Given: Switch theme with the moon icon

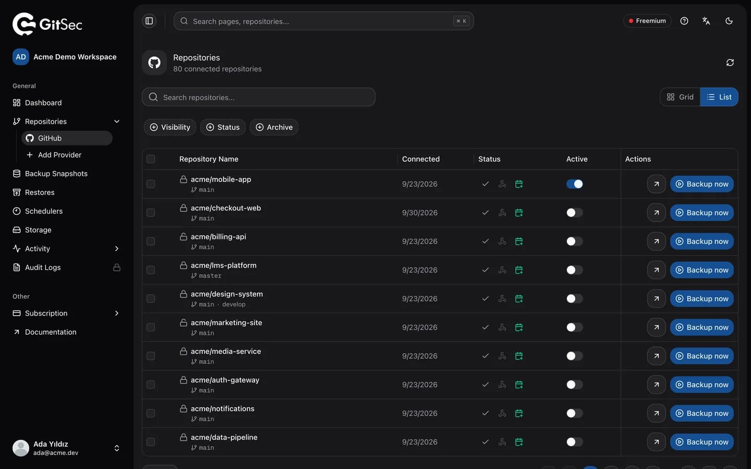Looking at the screenshot, I should coord(729,21).
